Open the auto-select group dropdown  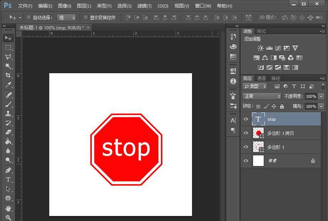[66, 17]
